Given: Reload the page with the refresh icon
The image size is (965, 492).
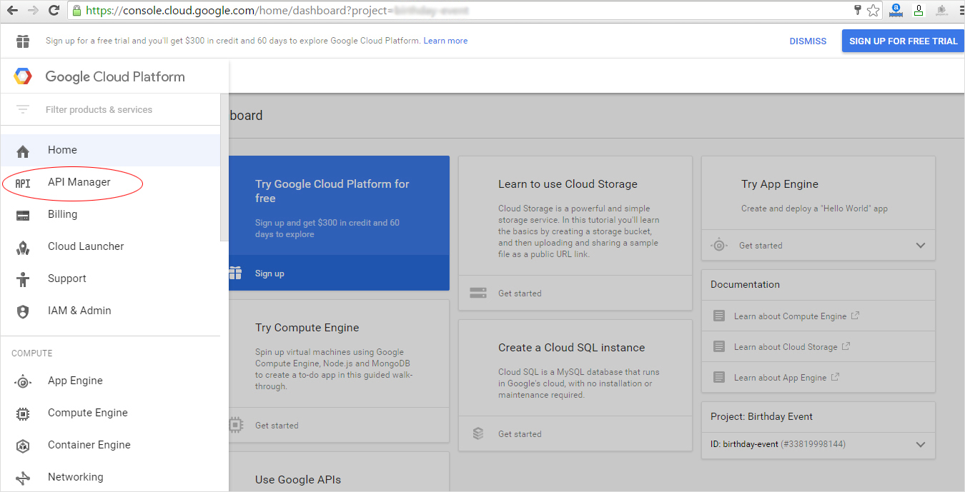Looking at the screenshot, I should tap(54, 11).
